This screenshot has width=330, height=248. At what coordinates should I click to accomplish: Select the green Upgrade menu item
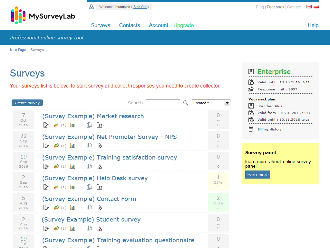184,25
